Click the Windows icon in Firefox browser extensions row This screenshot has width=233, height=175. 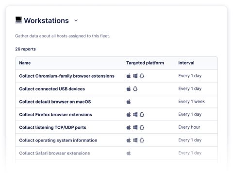point(135,115)
